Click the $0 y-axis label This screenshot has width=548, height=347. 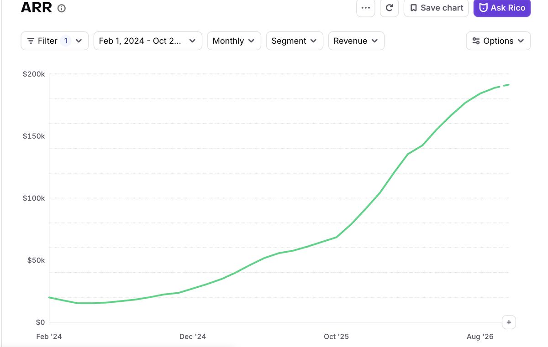point(40,322)
